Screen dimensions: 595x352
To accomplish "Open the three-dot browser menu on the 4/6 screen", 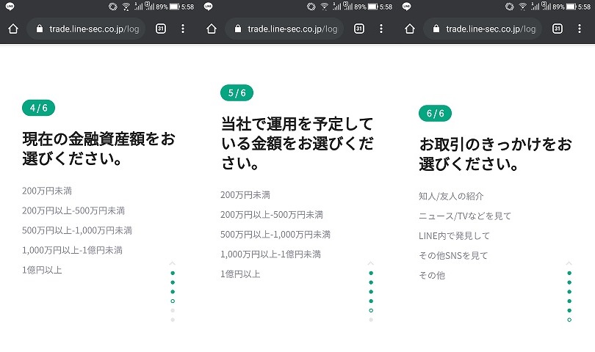I will [x=183, y=29].
